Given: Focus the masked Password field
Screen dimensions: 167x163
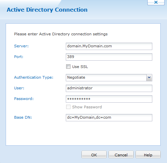Looking at the screenshot, I should 109,99.
